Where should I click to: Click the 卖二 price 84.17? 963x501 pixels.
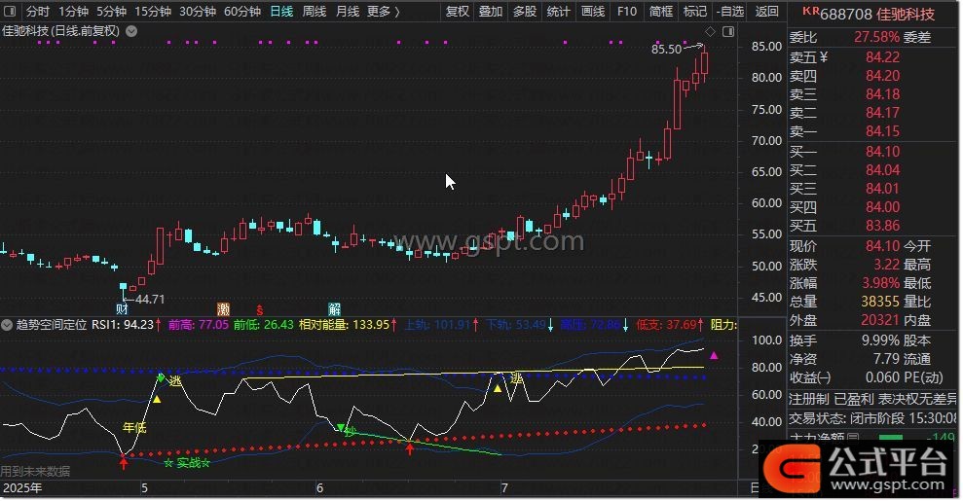pyautogui.click(x=882, y=112)
